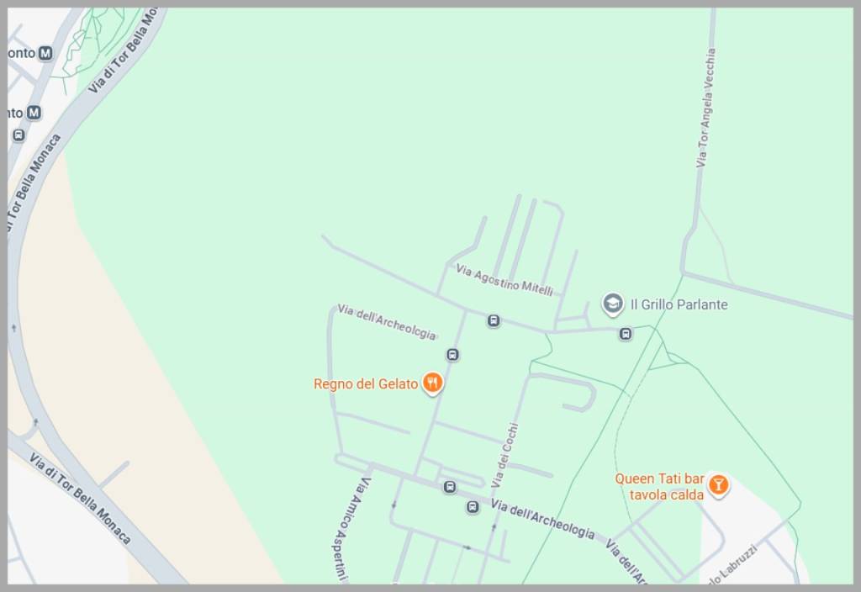Select the Via Agostino Mitelli street label

click(x=504, y=279)
